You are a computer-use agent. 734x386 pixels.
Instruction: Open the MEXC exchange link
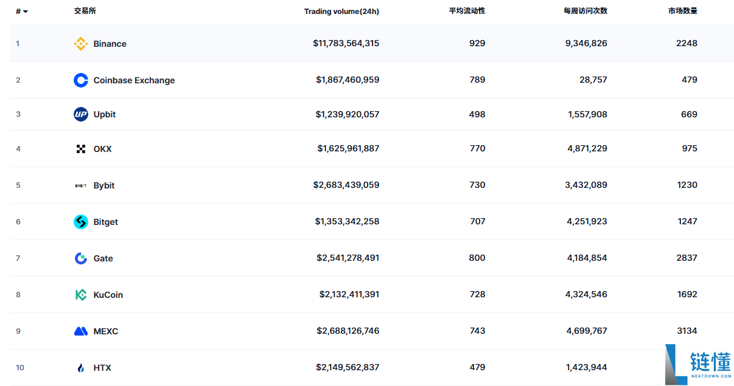pyautogui.click(x=106, y=331)
